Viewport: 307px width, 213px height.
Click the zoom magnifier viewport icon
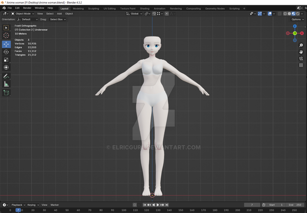tap(301, 45)
